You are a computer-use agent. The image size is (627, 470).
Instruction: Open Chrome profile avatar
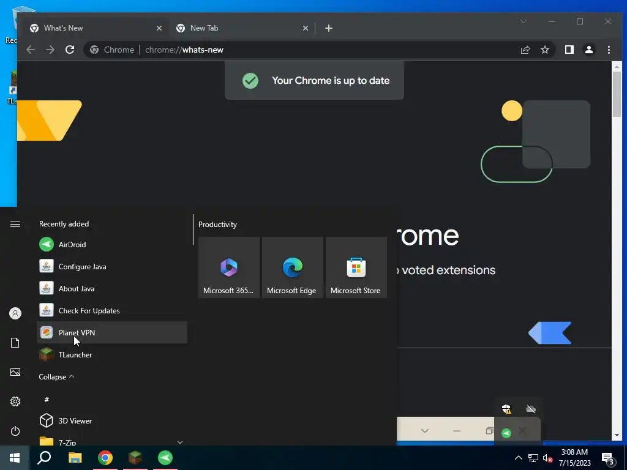coord(589,50)
